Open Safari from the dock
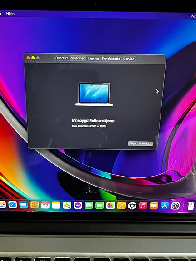This screenshot has height=261, width=196. coord(13,205)
